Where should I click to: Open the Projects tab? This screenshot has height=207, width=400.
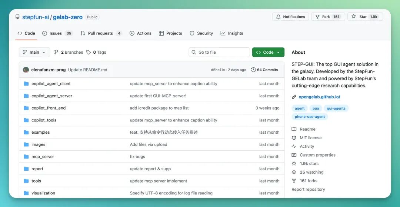171,33
